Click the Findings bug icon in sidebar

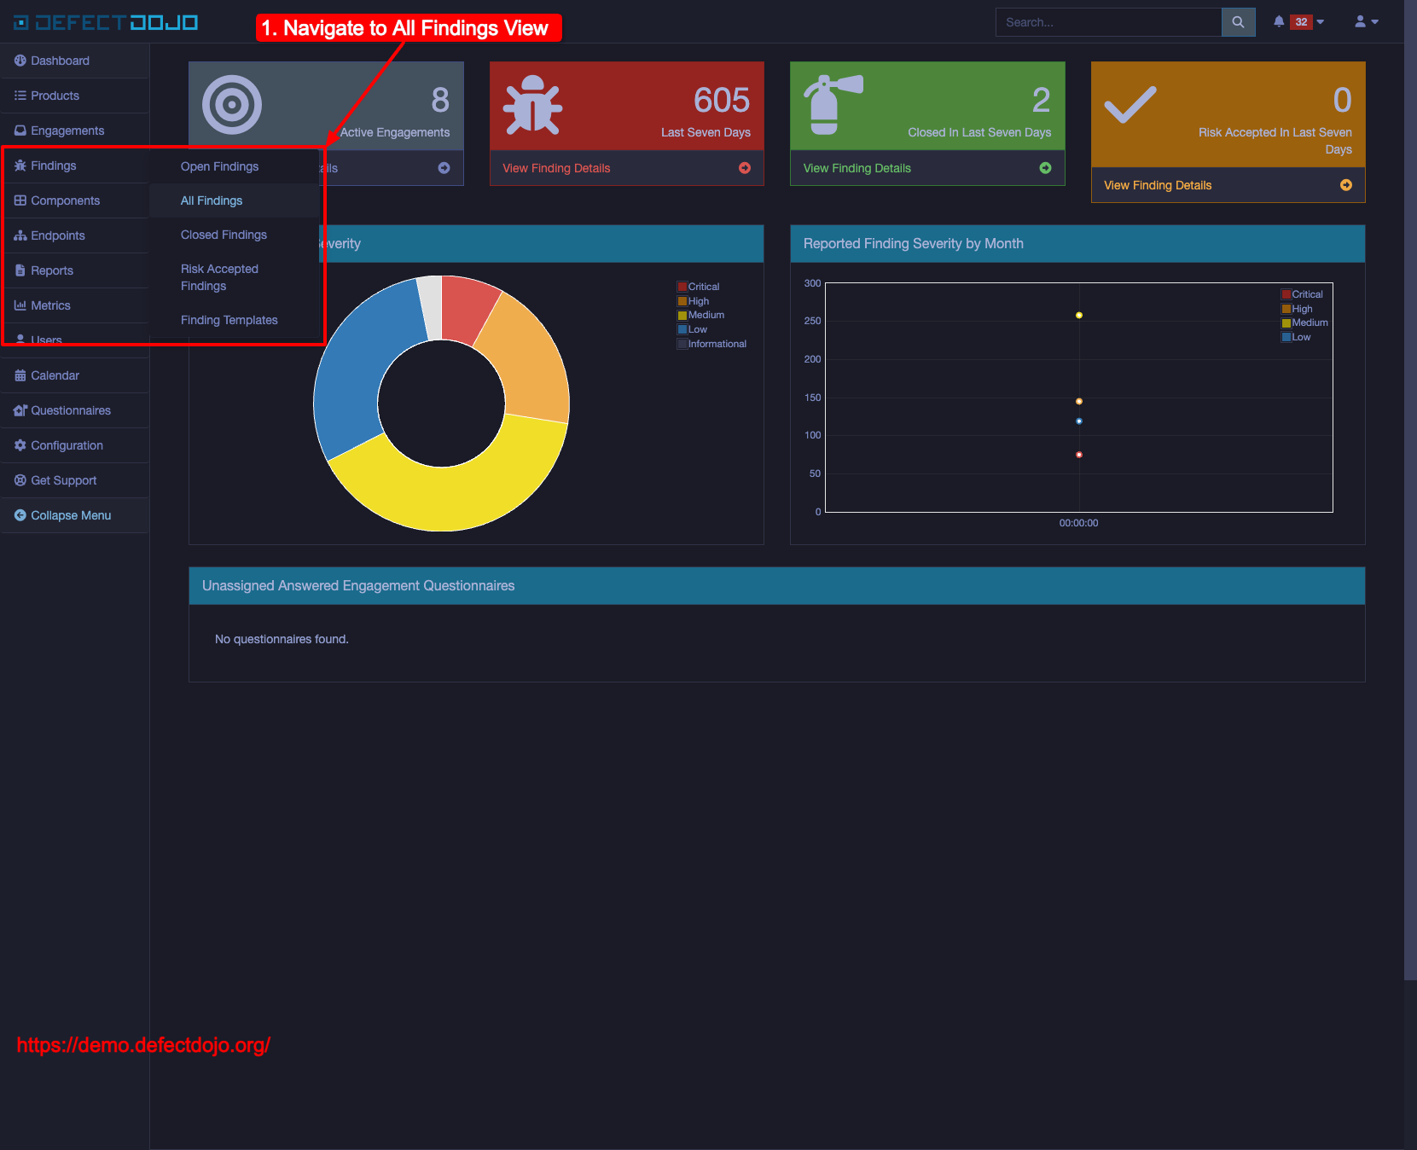click(x=20, y=166)
